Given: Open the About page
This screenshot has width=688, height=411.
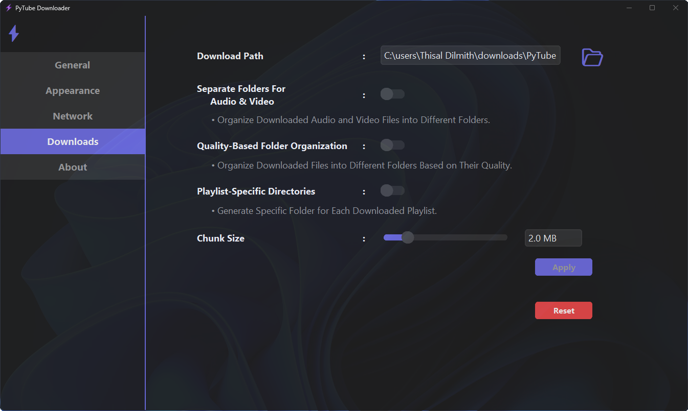Looking at the screenshot, I should click(73, 167).
